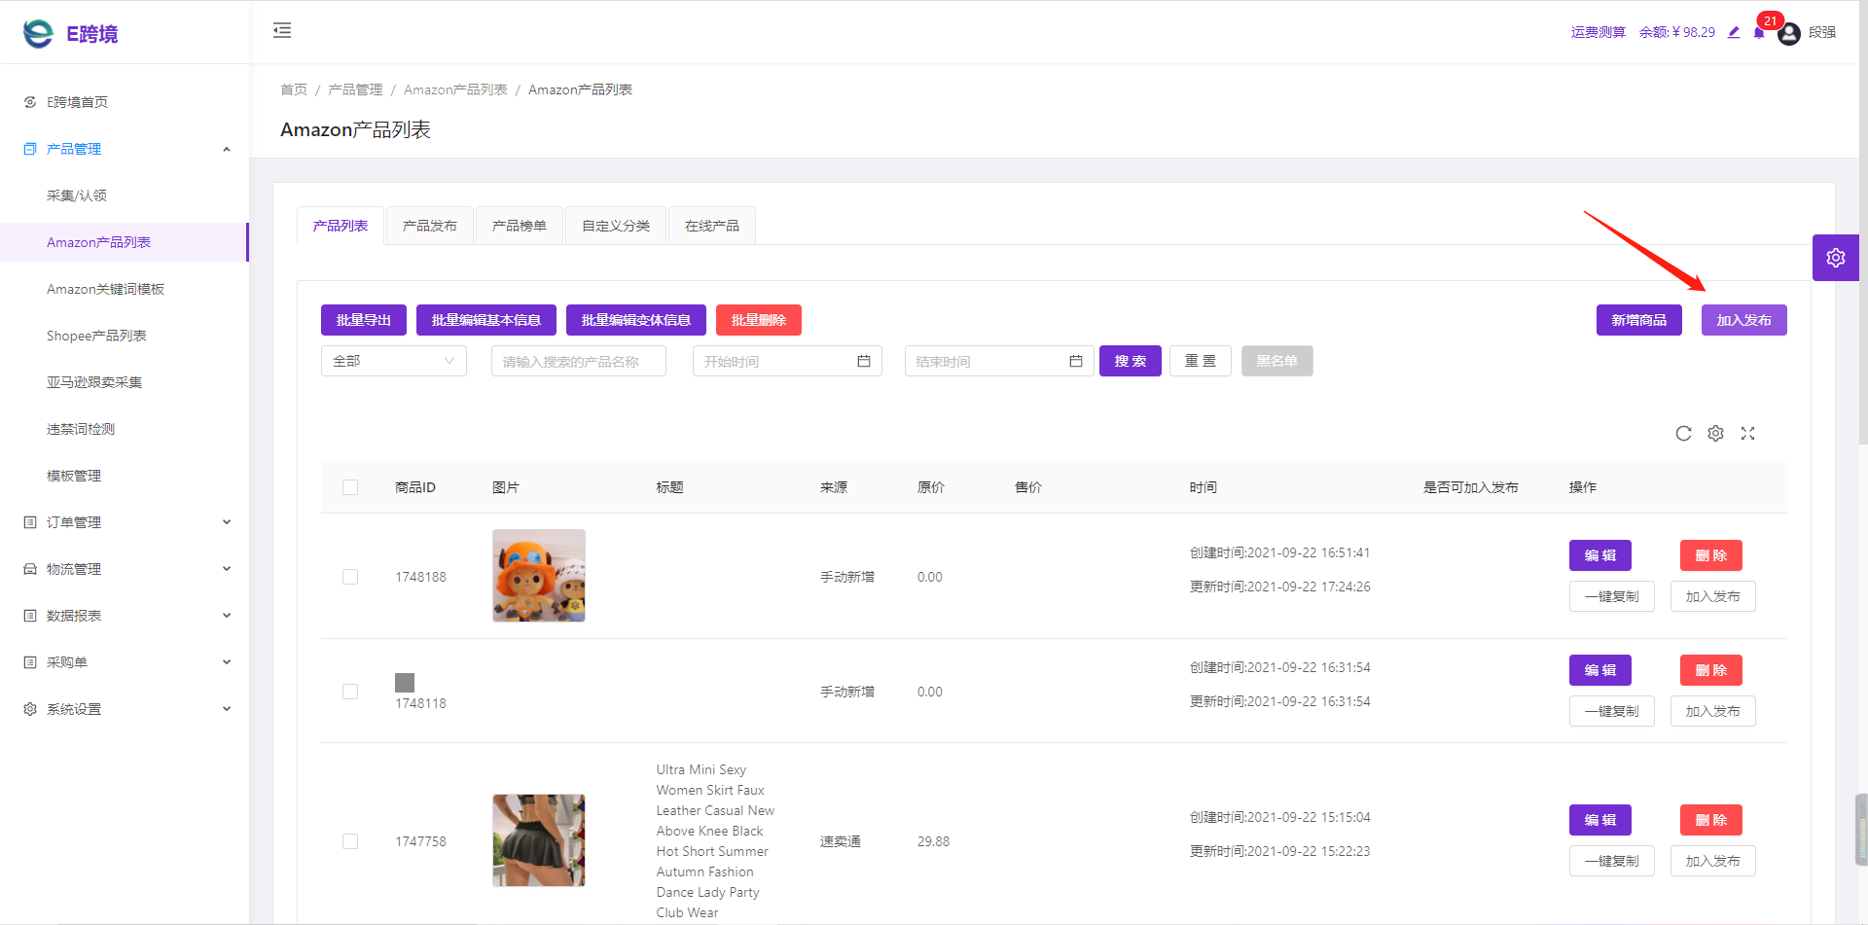Click 一键复制 for product 1747758
The width and height of the screenshot is (1868, 925).
[x=1612, y=861]
